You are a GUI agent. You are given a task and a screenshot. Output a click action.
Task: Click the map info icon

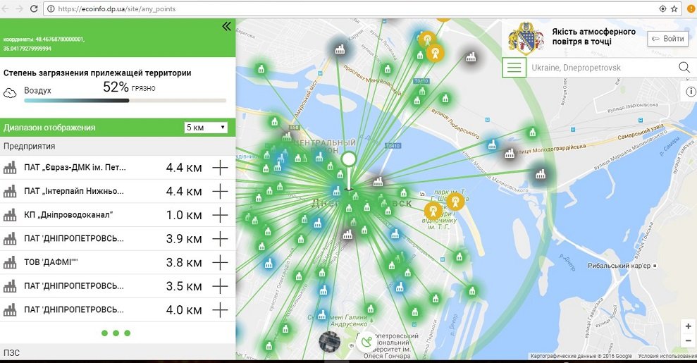coord(690,92)
